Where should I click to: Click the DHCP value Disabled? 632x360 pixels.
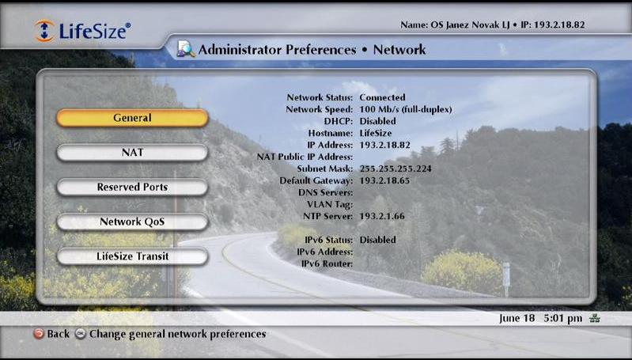377,121
